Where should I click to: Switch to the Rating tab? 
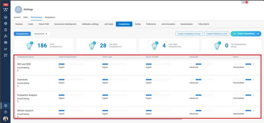point(138,24)
